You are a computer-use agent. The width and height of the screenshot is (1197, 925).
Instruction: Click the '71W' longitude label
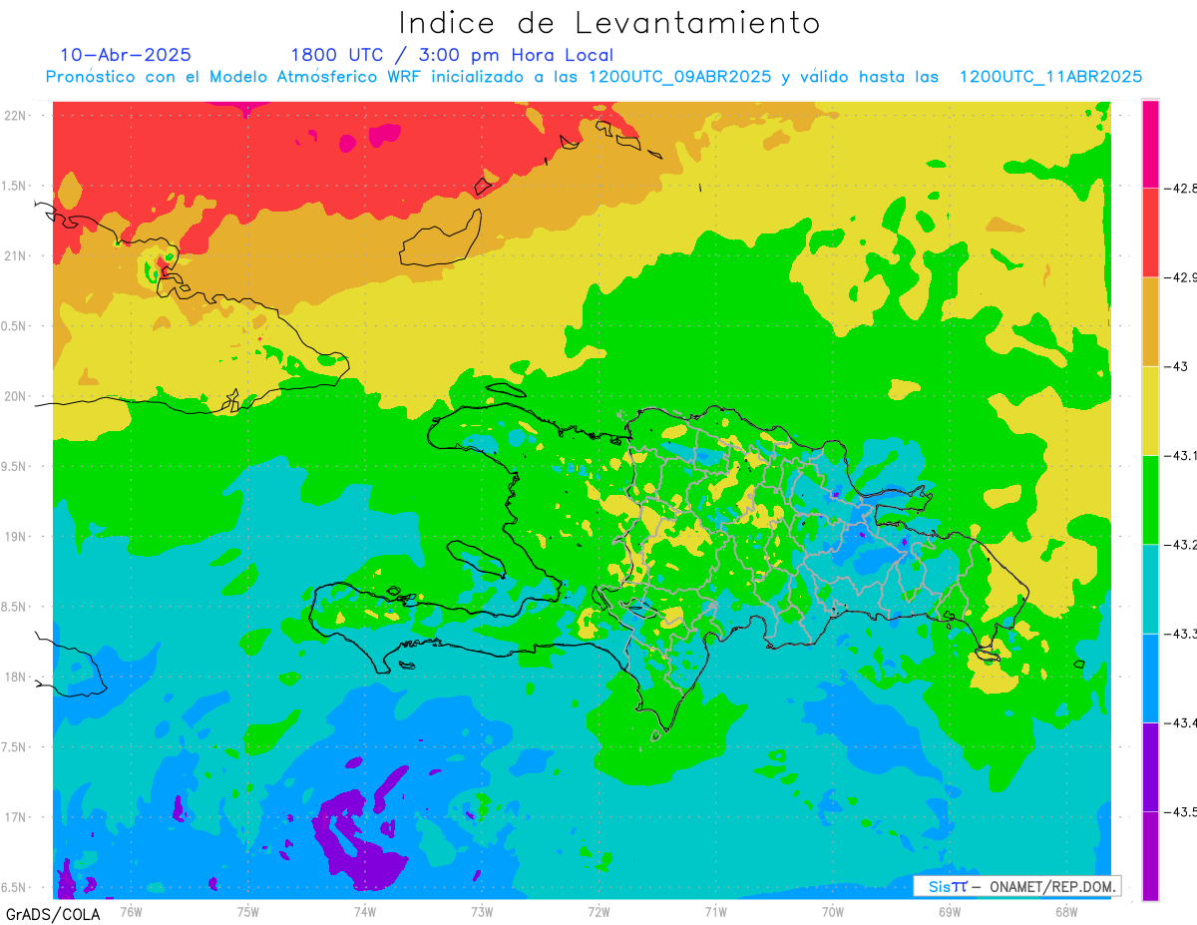(x=715, y=911)
